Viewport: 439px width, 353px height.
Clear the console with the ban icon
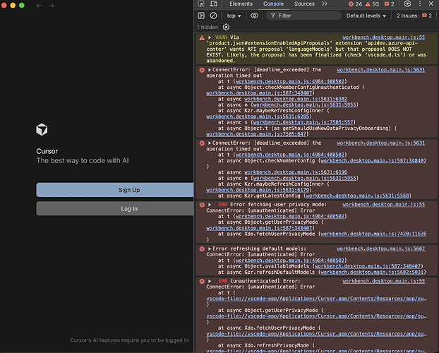(x=213, y=16)
